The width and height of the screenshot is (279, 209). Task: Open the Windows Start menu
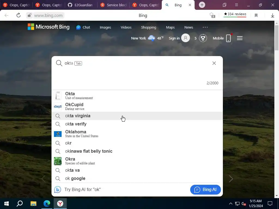tap(7, 204)
